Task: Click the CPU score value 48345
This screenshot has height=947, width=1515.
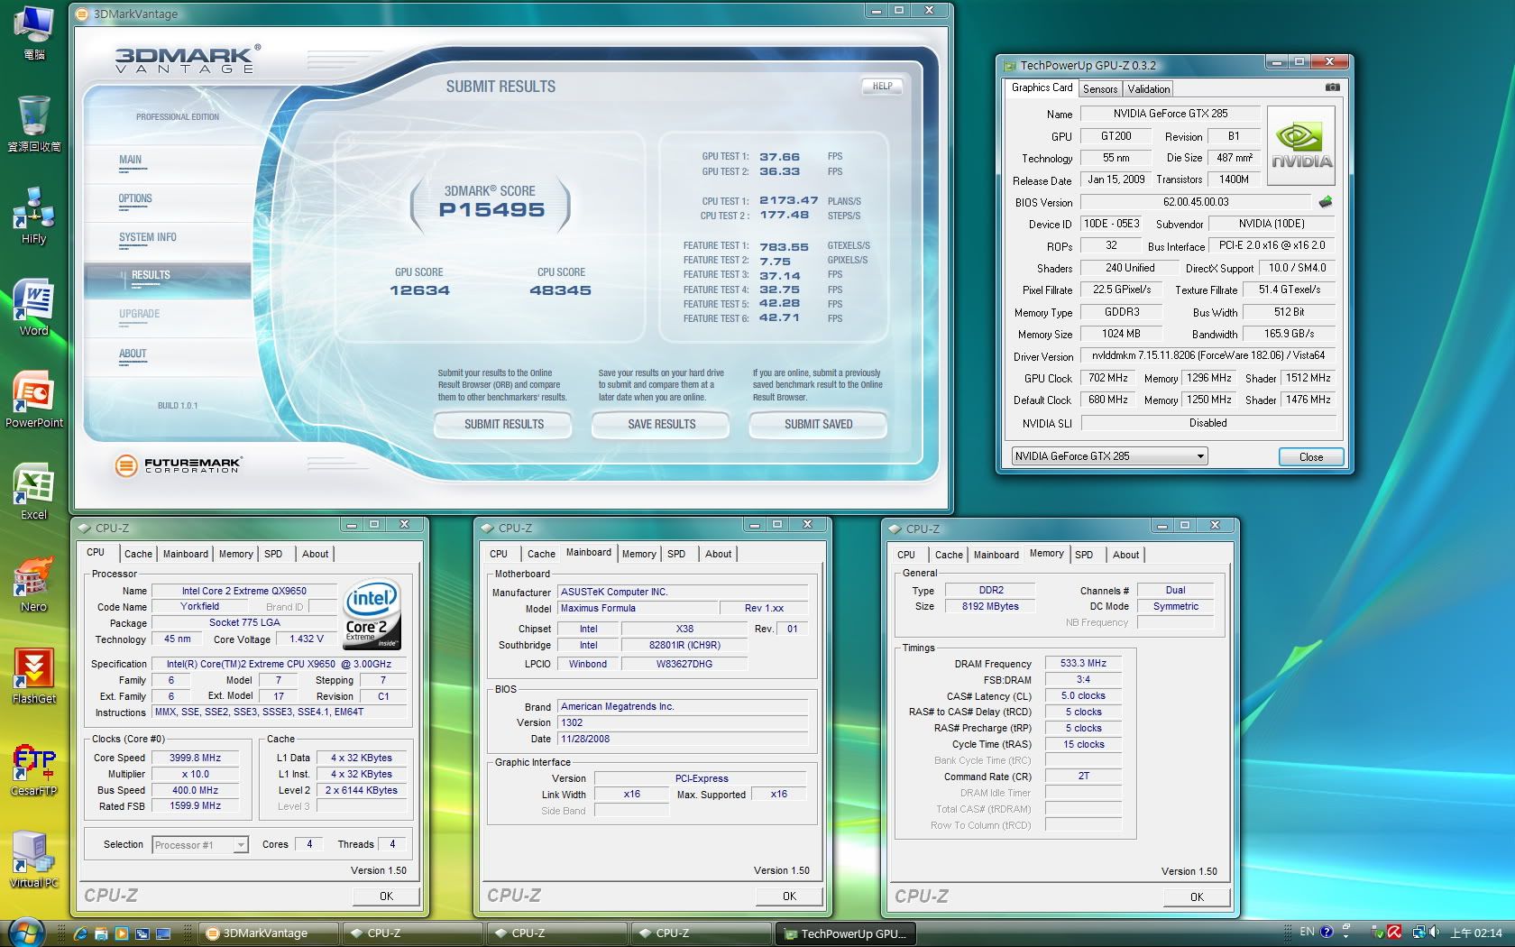Action: click(x=560, y=290)
